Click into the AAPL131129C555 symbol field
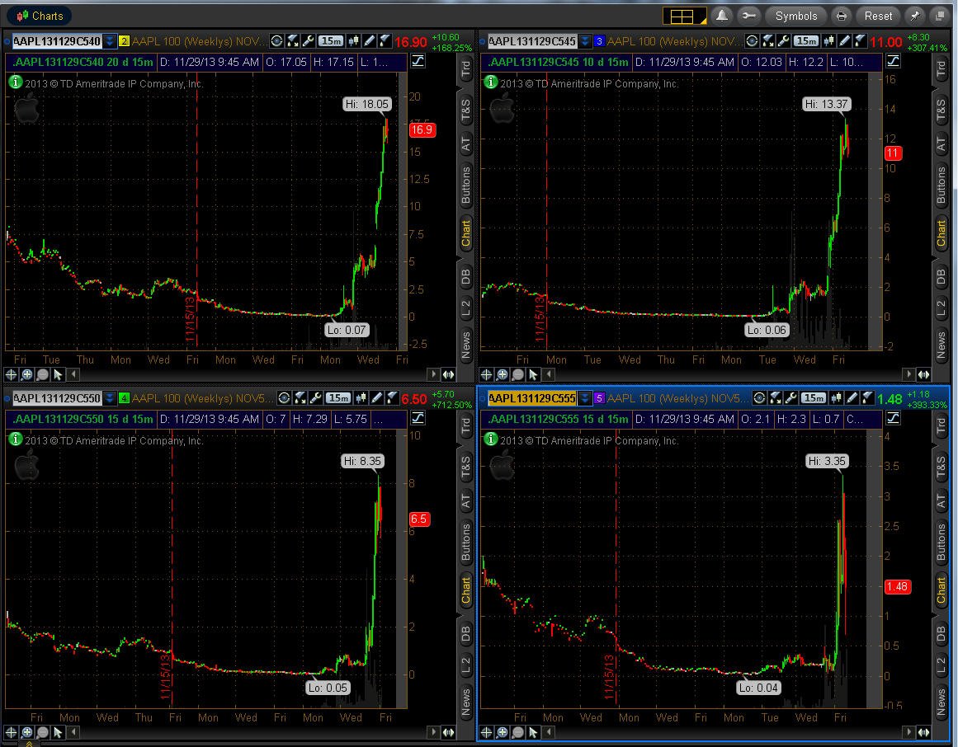958x747 pixels. pyautogui.click(x=531, y=398)
